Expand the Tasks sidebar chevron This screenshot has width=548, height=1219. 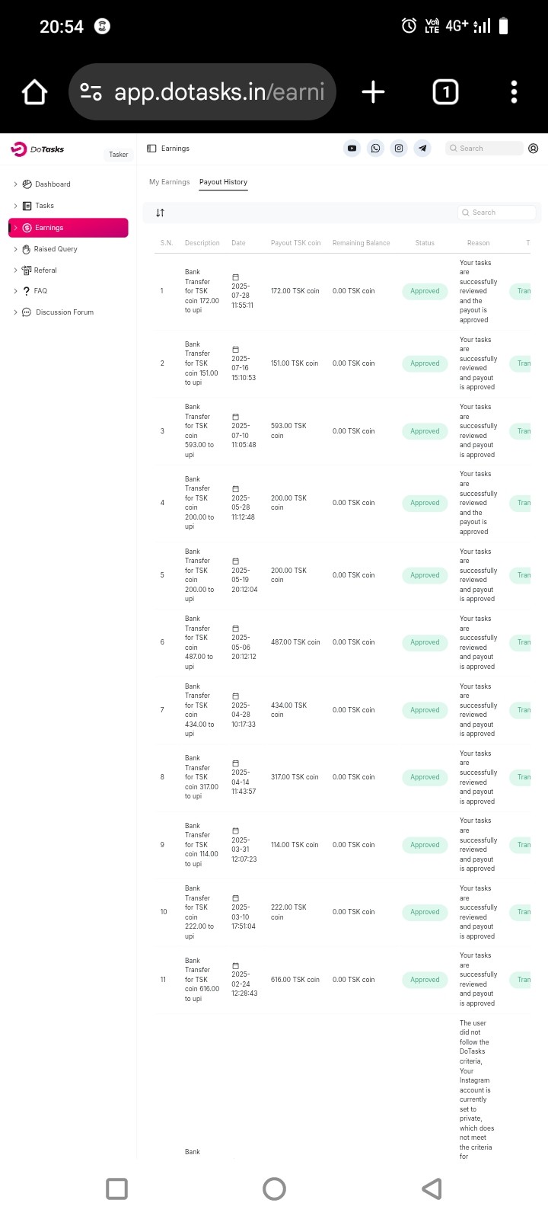point(15,206)
